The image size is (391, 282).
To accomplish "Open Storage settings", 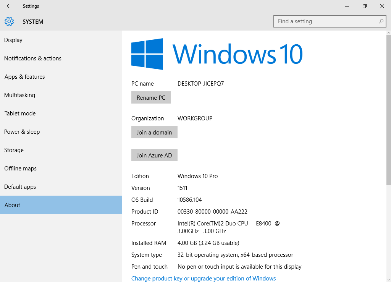I will coord(61,150).
